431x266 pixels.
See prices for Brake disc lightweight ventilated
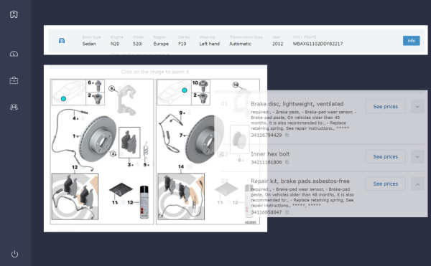385,107
